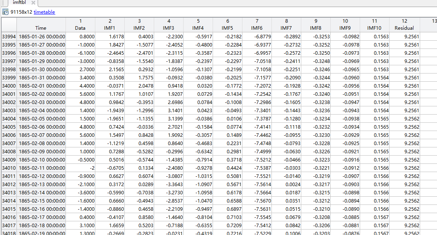Click the Time cell for 1865-02-18

(41, 226)
